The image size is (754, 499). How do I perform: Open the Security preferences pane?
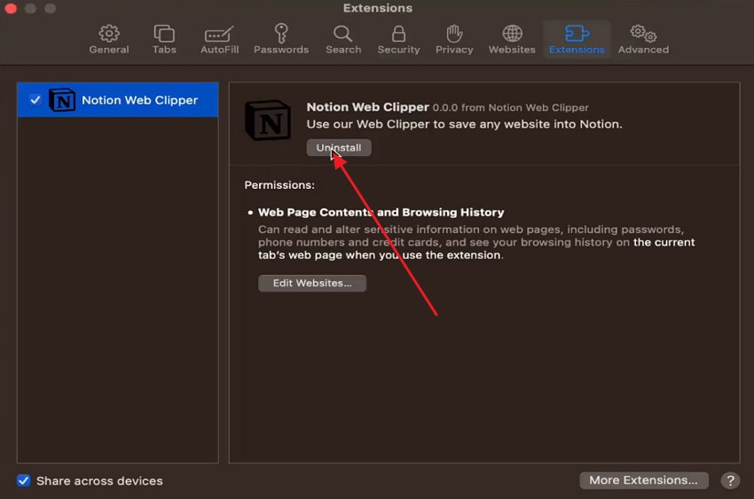[x=398, y=39]
